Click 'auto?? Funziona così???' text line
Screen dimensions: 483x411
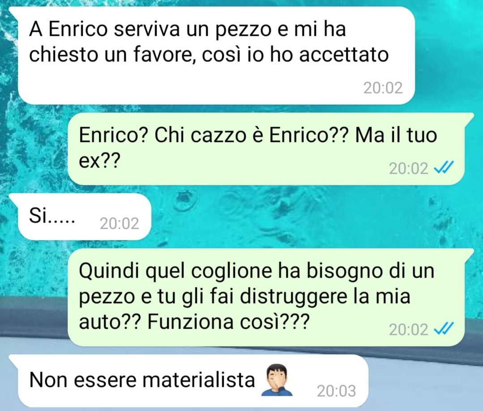click(194, 322)
